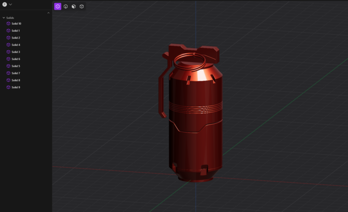
Task: Click the cube icon beside Solid 4
Action: click(8, 45)
